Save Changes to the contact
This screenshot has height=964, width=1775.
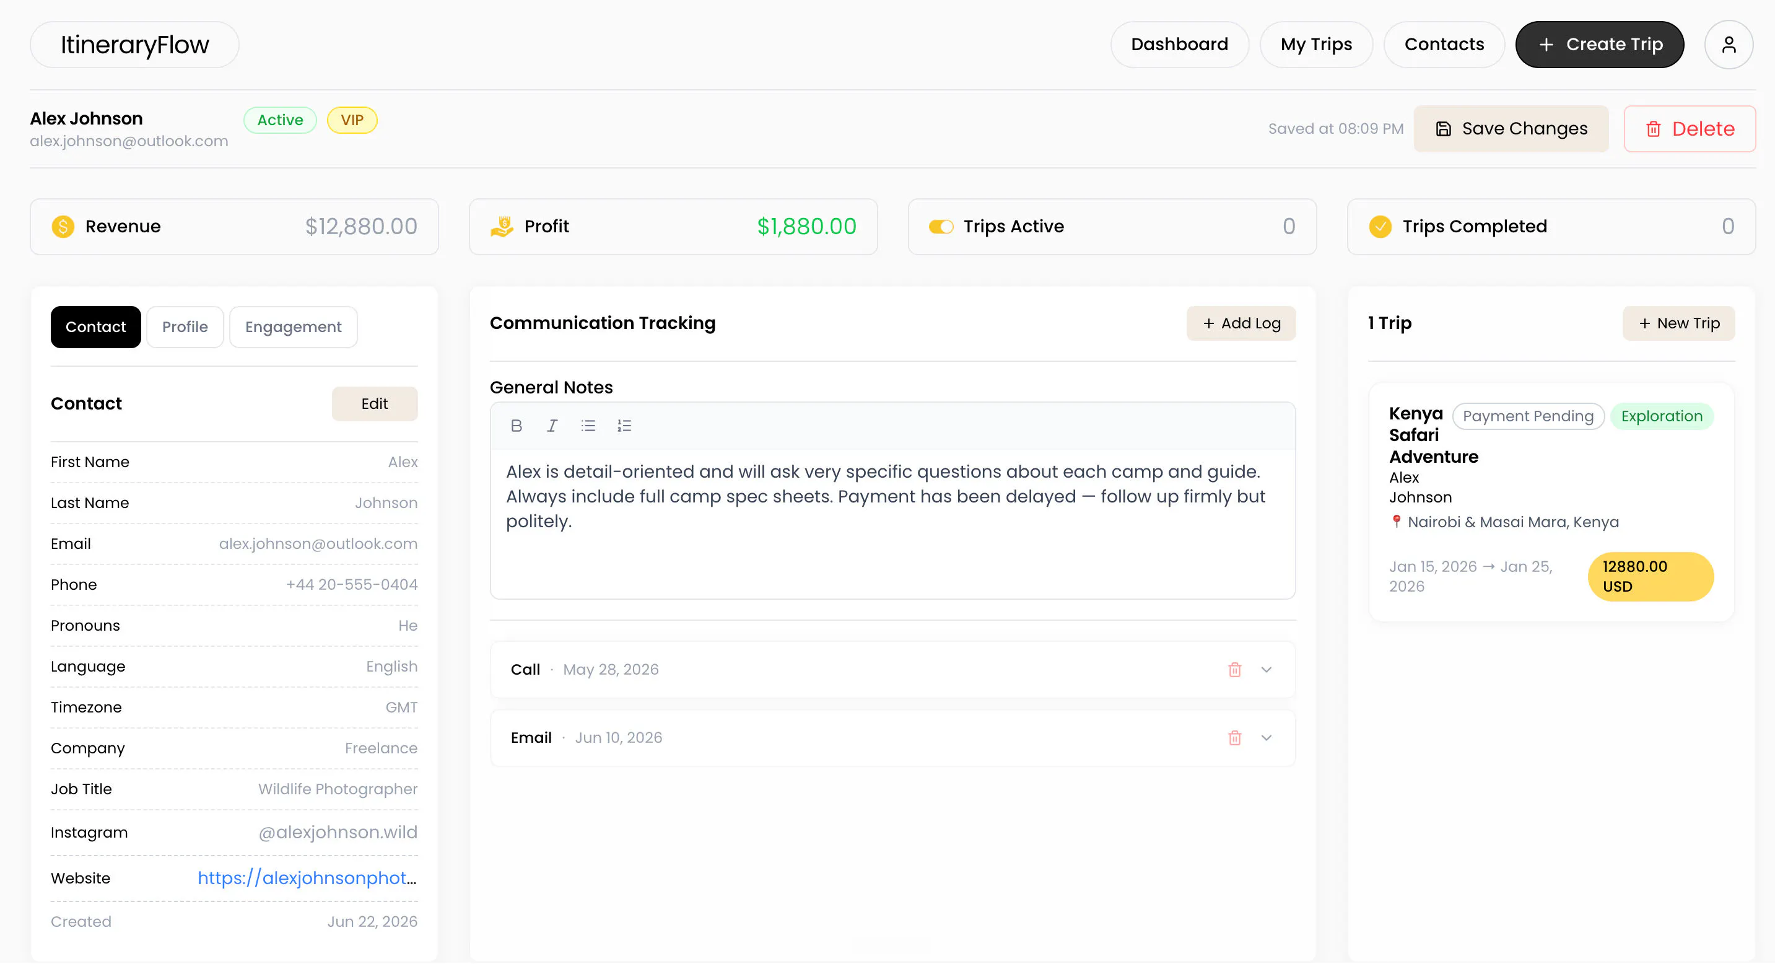(x=1511, y=129)
